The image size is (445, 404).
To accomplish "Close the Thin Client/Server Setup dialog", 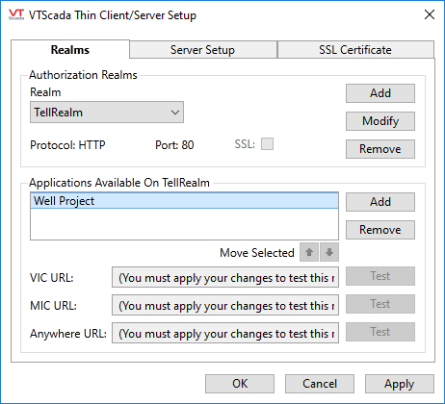I will [430, 14].
